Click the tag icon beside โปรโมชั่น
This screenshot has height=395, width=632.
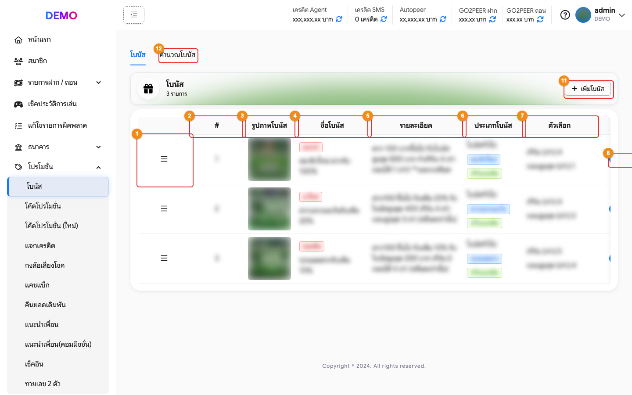pos(18,167)
